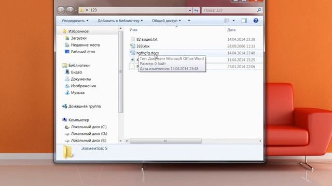Go back using the Back arrow button
332x186 pixels.
click(x=61, y=10)
